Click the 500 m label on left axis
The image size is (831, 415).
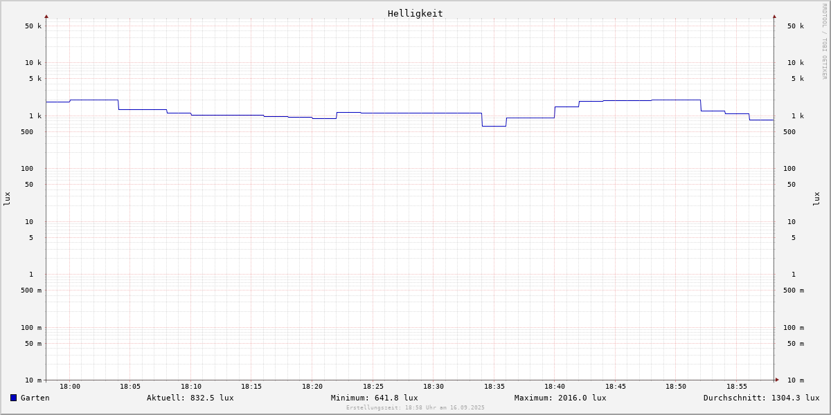click(x=31, y=290)
